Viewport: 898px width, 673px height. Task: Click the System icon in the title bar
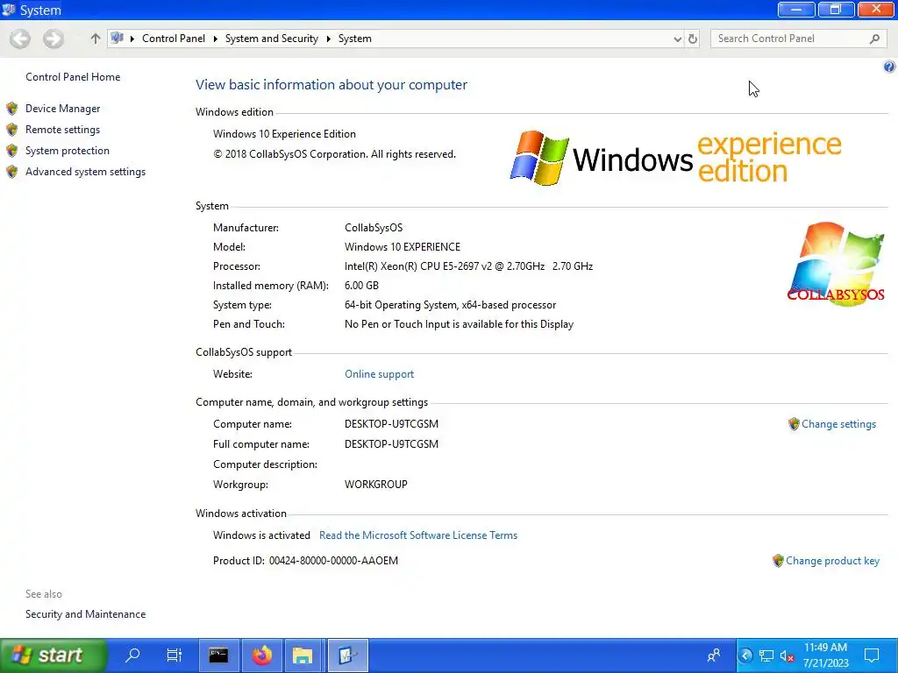9,10
